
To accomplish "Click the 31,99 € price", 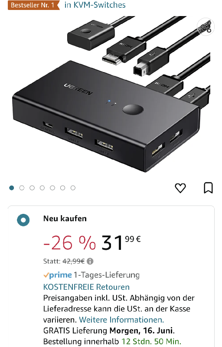I will pos(121,242).
